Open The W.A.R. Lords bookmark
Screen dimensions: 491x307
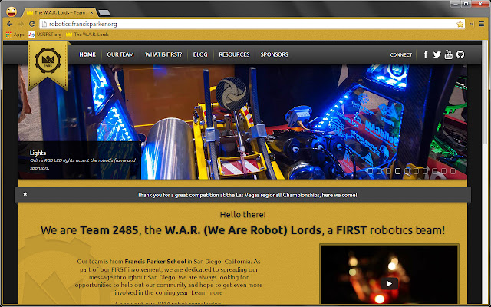(x=87, y=35)
